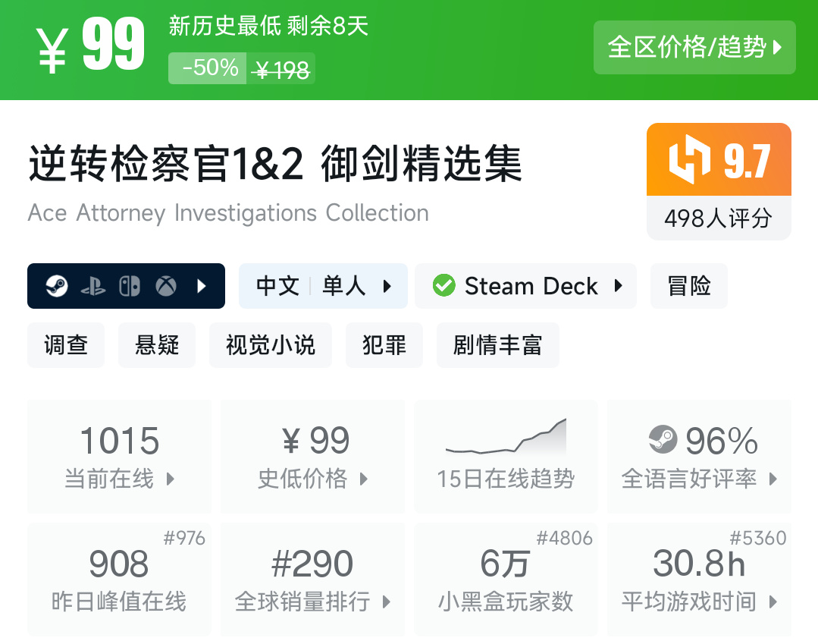
Task: View the 史低价格 price history
Action: [312, 457]
